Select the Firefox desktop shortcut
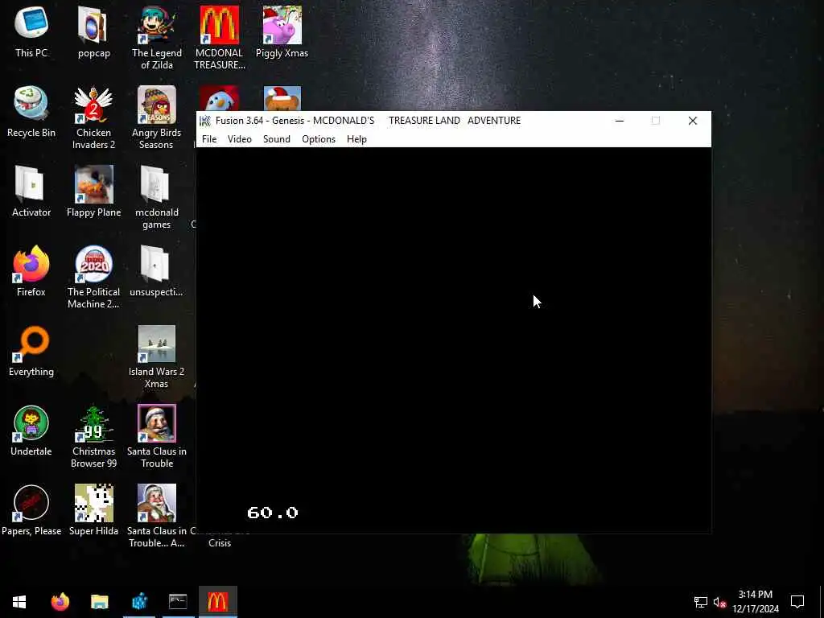This screenshot has width=824, height=618. (x=31, y=270)
